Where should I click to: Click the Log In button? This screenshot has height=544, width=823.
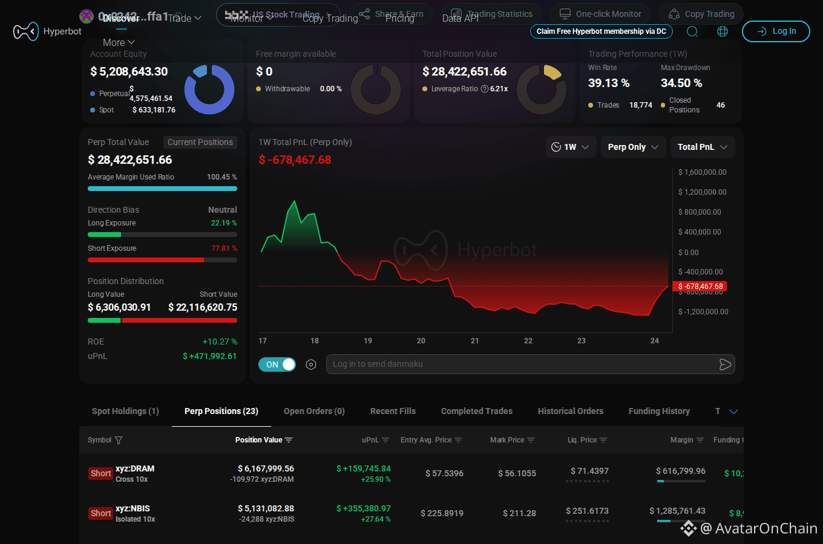(776, 31)
